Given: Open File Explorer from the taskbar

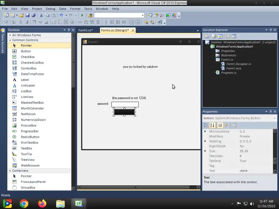Looking at the screenshot, I should click(60, 204).
